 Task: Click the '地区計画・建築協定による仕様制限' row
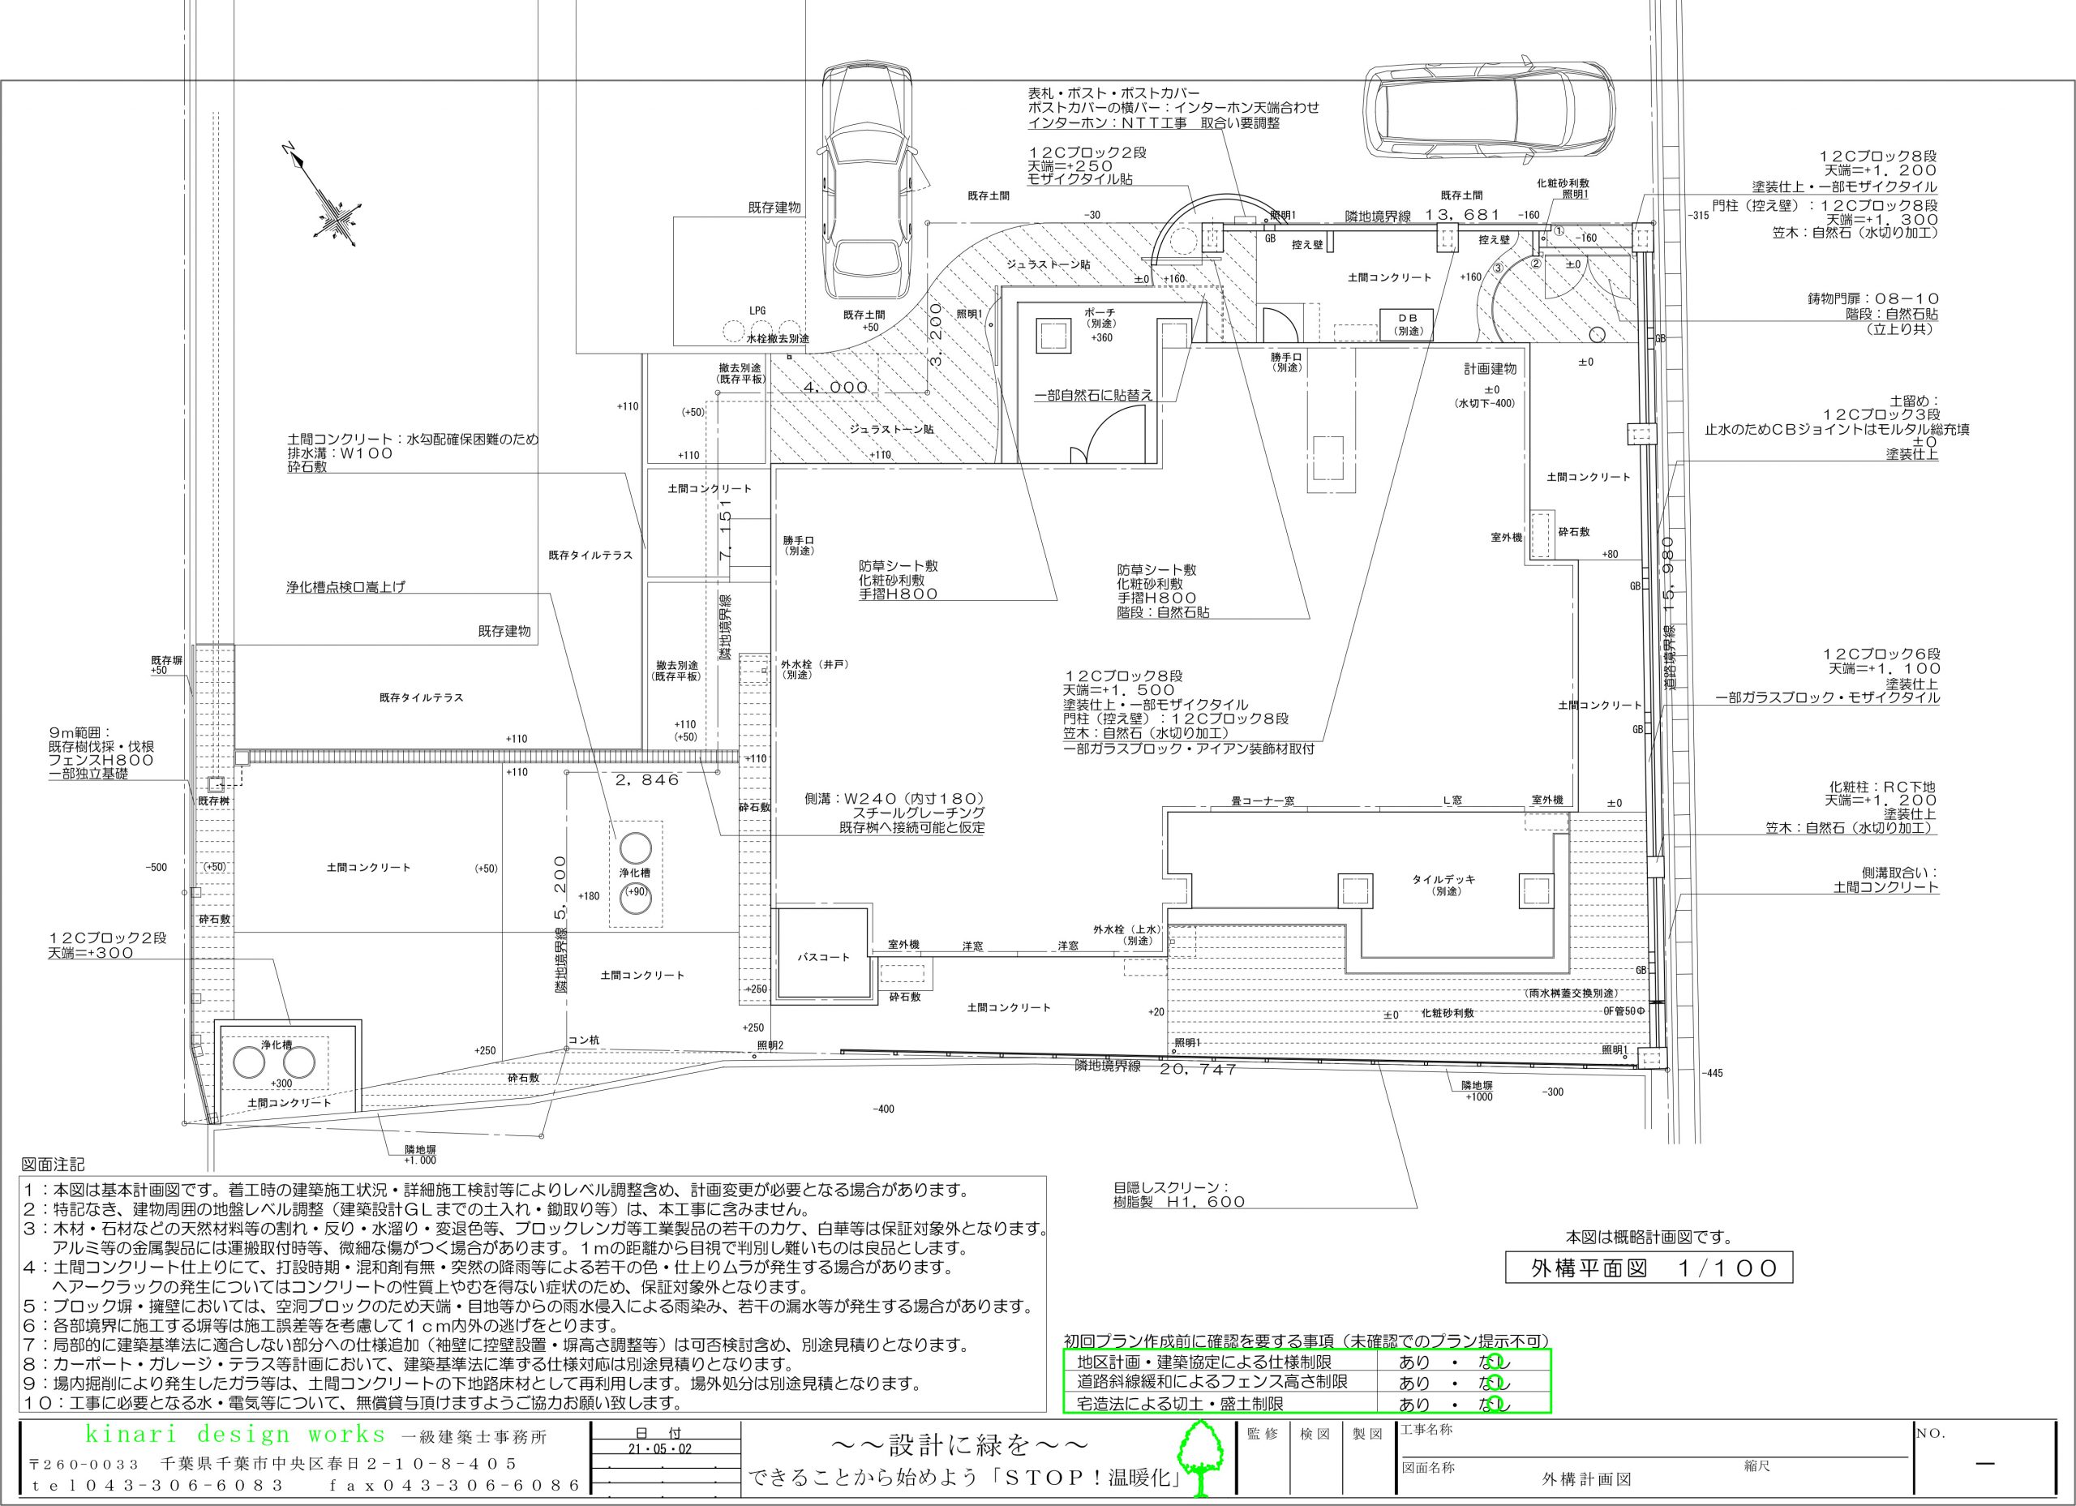pyautogui.click(x=1306, y=1362)
